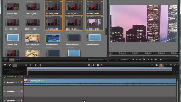Image resolution: width=181 pixels, height=102 pixels.
Task: Select the Бумажки.mp4 library clip
Action: 13,39
